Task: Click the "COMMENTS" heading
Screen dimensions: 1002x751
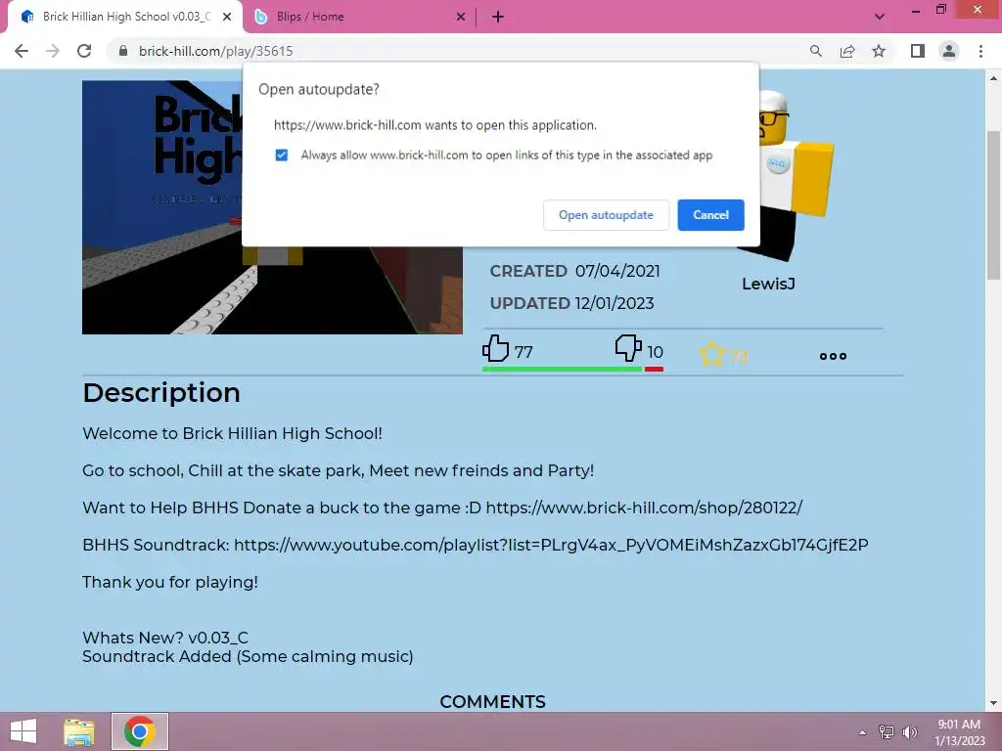Action: (493, 702)
